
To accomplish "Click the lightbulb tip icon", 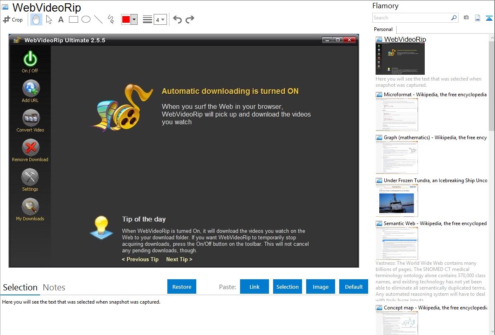I will click(101, 228).
